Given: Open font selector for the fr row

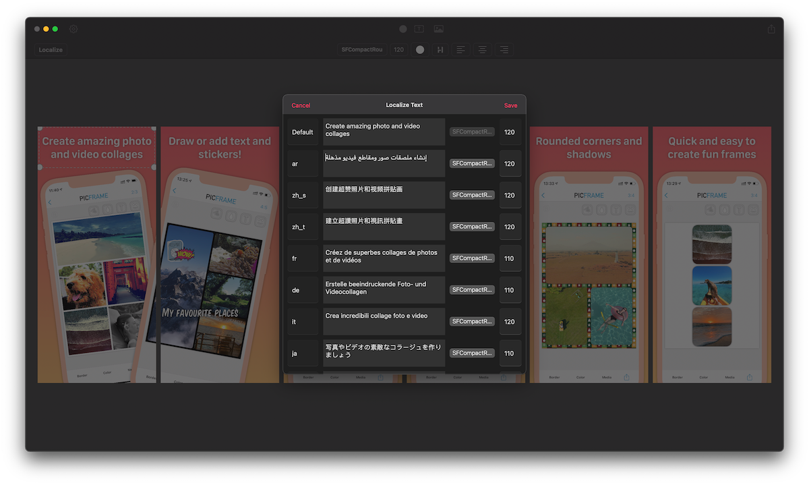Looking at the screenshot, I should click(x=472, y=258).
